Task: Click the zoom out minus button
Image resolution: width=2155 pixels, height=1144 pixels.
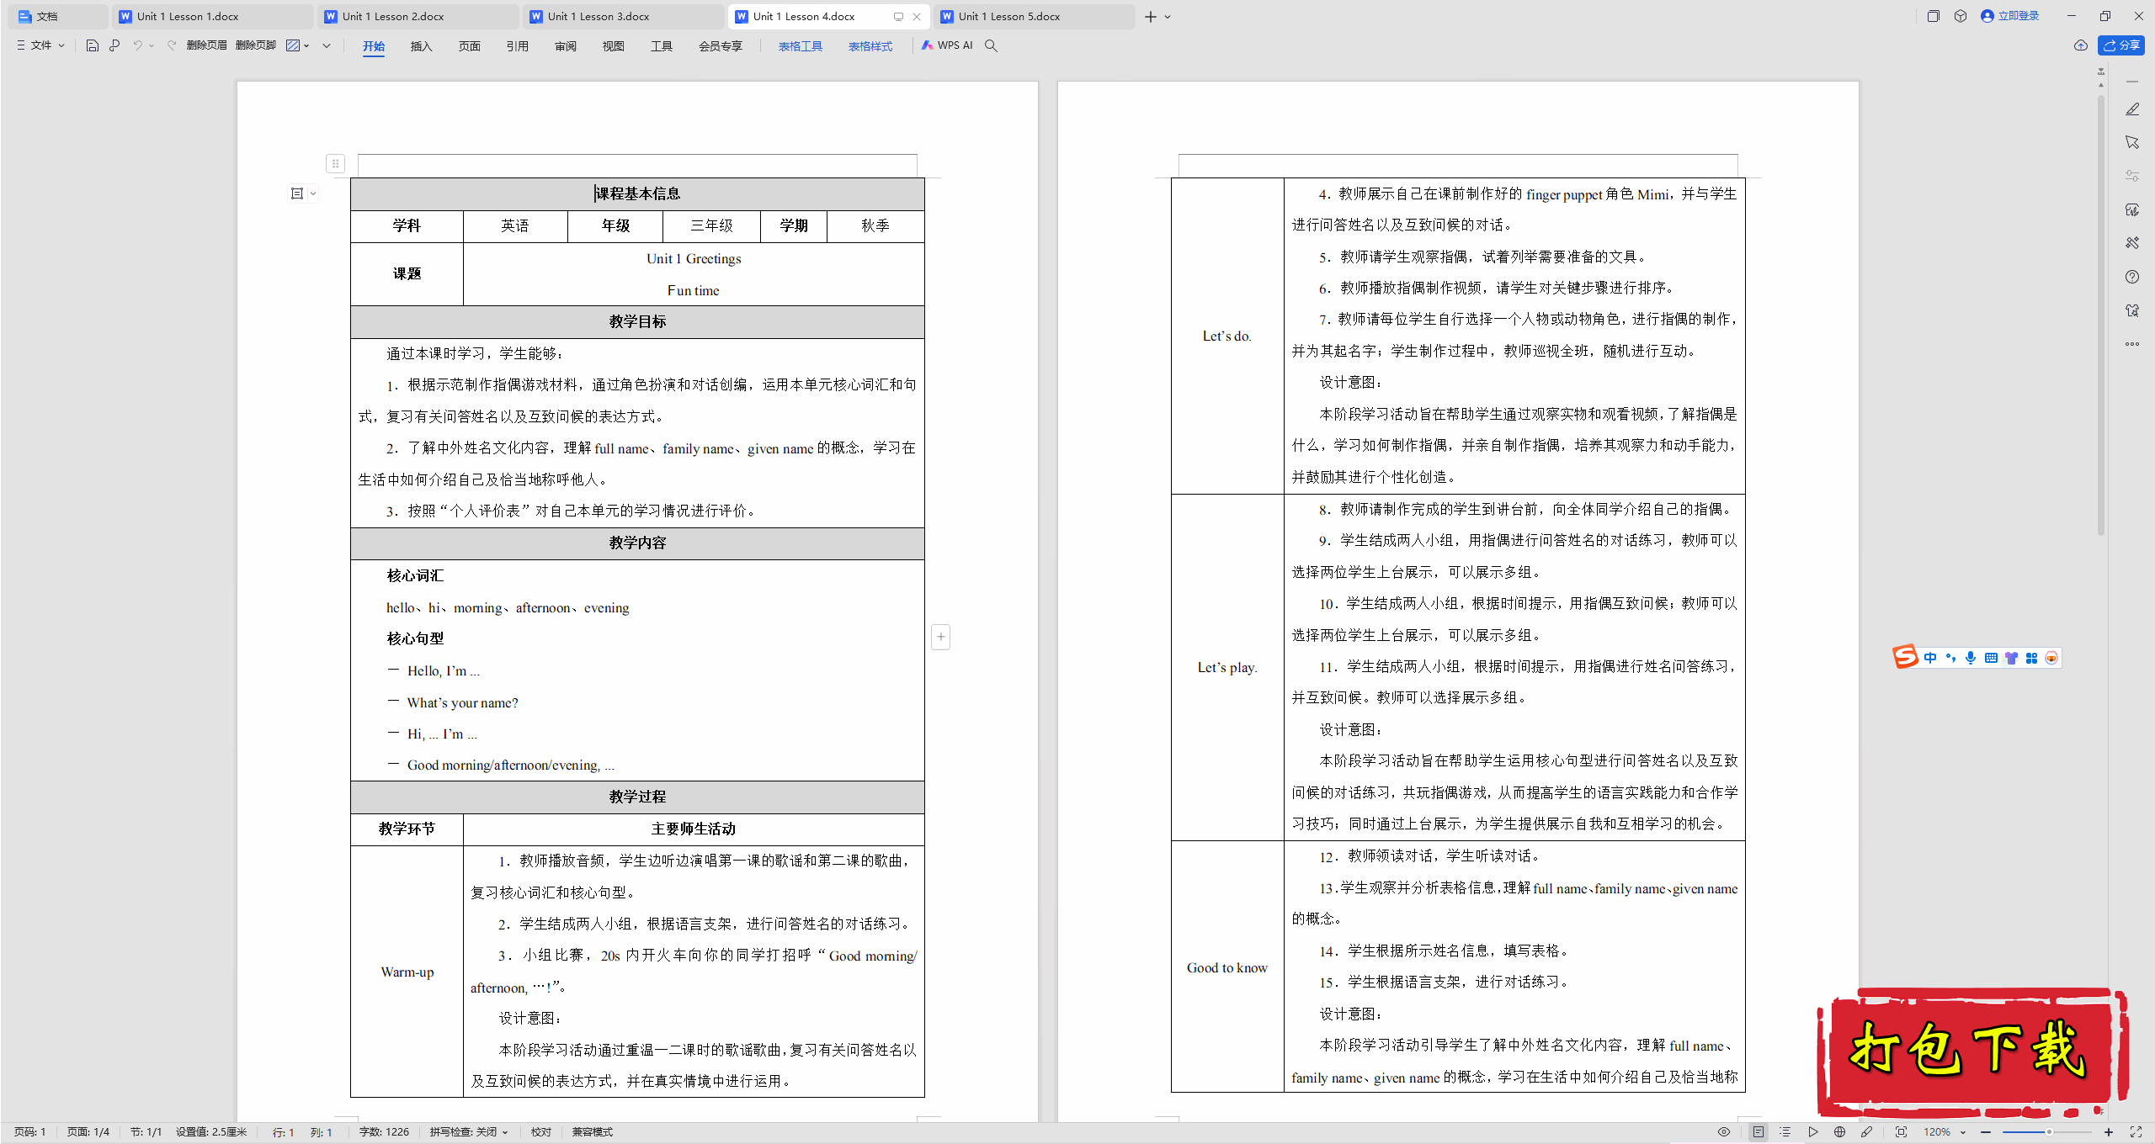Action: point(1986,1132)
